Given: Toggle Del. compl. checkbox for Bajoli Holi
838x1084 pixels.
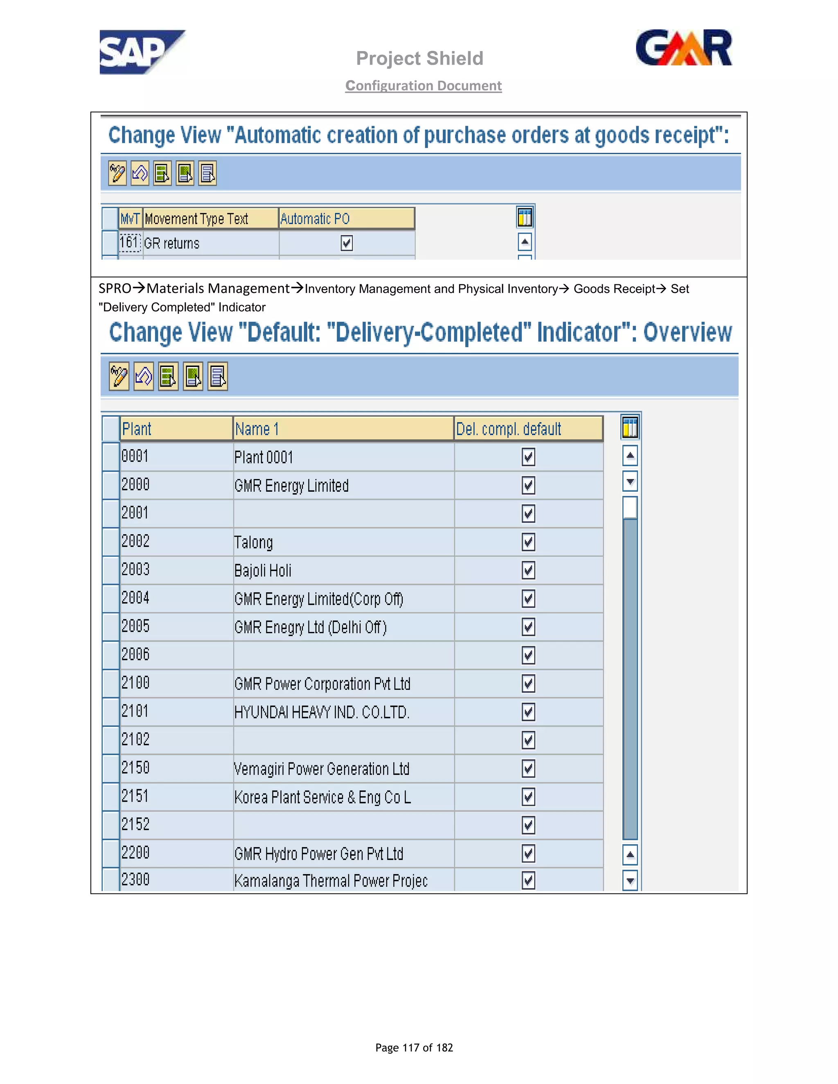Looking at the screenshot, I should (528, 570).
